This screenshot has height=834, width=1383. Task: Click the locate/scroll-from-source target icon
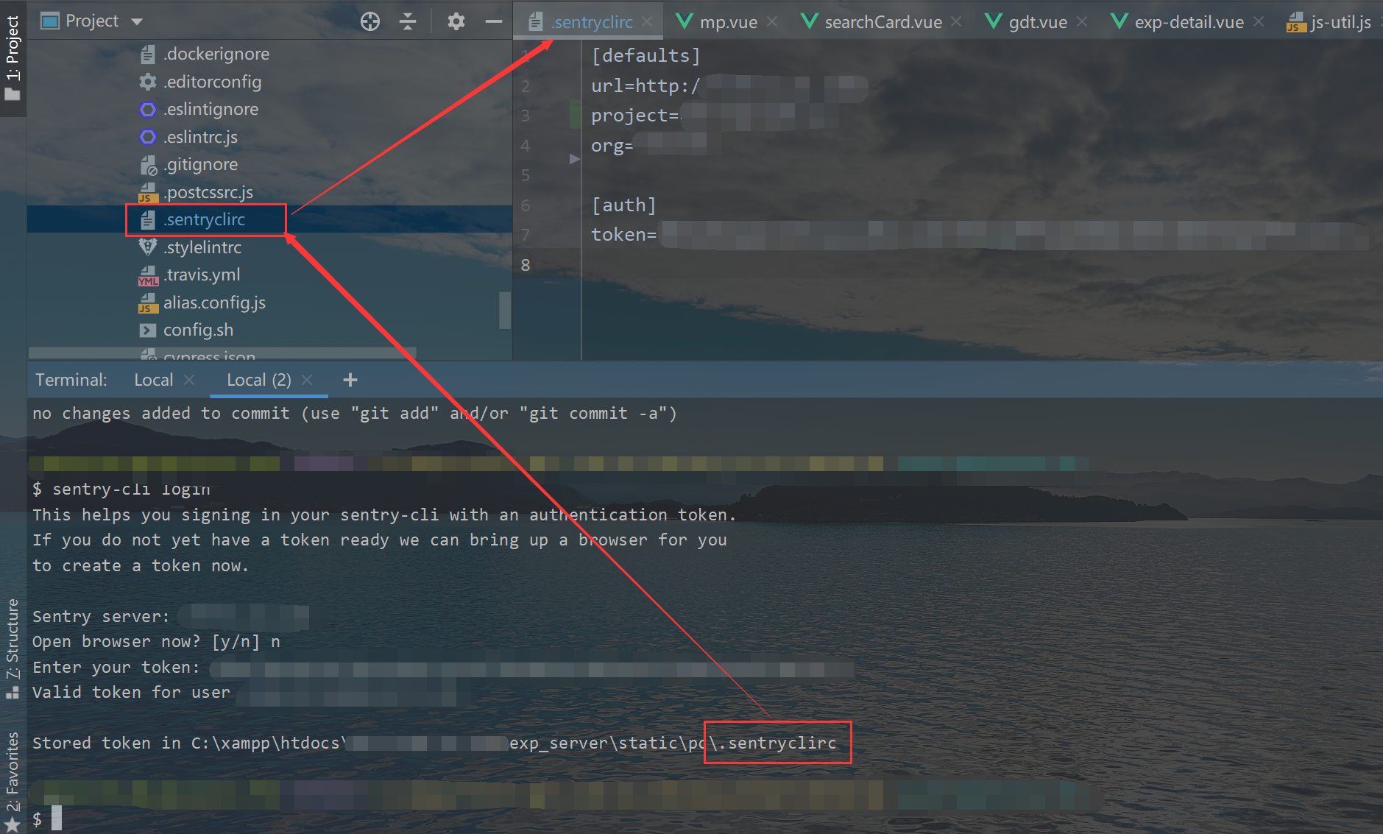pyautogui.click(x=370, y=21)
